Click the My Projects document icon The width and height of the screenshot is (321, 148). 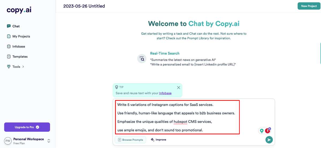click(9, 36)
